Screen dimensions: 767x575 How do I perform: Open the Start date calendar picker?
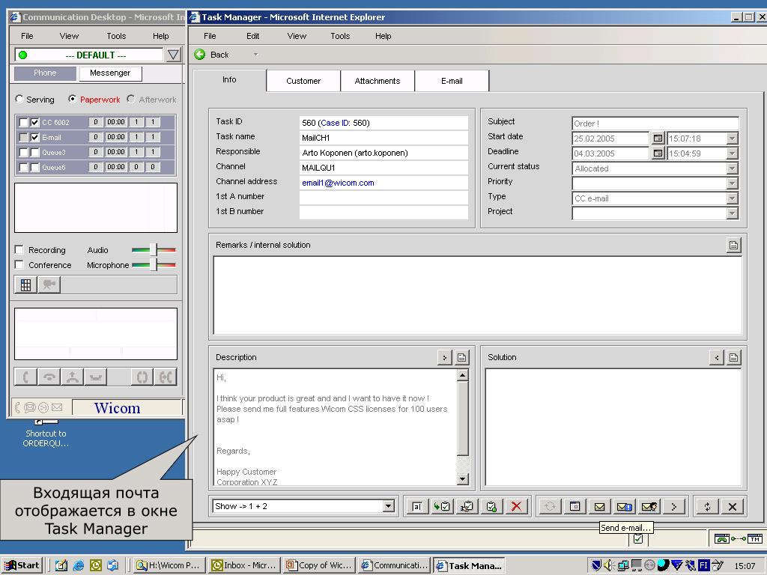pyautogui.click(x=658, y=139)
